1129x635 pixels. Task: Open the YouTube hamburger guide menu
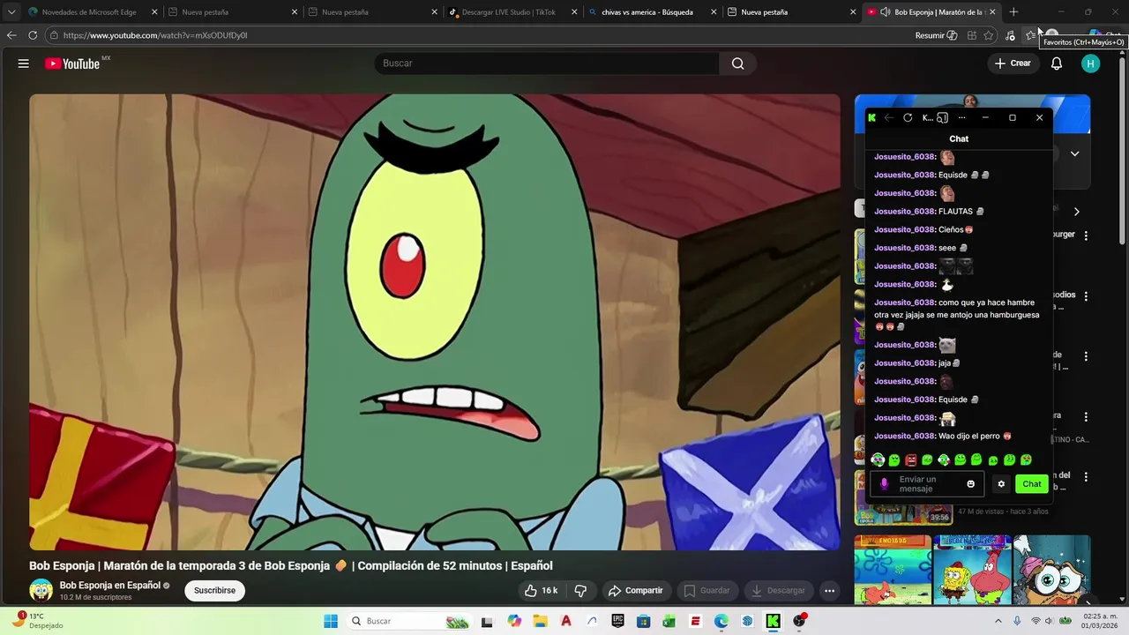pyautogui.click(x=24, y=63)
